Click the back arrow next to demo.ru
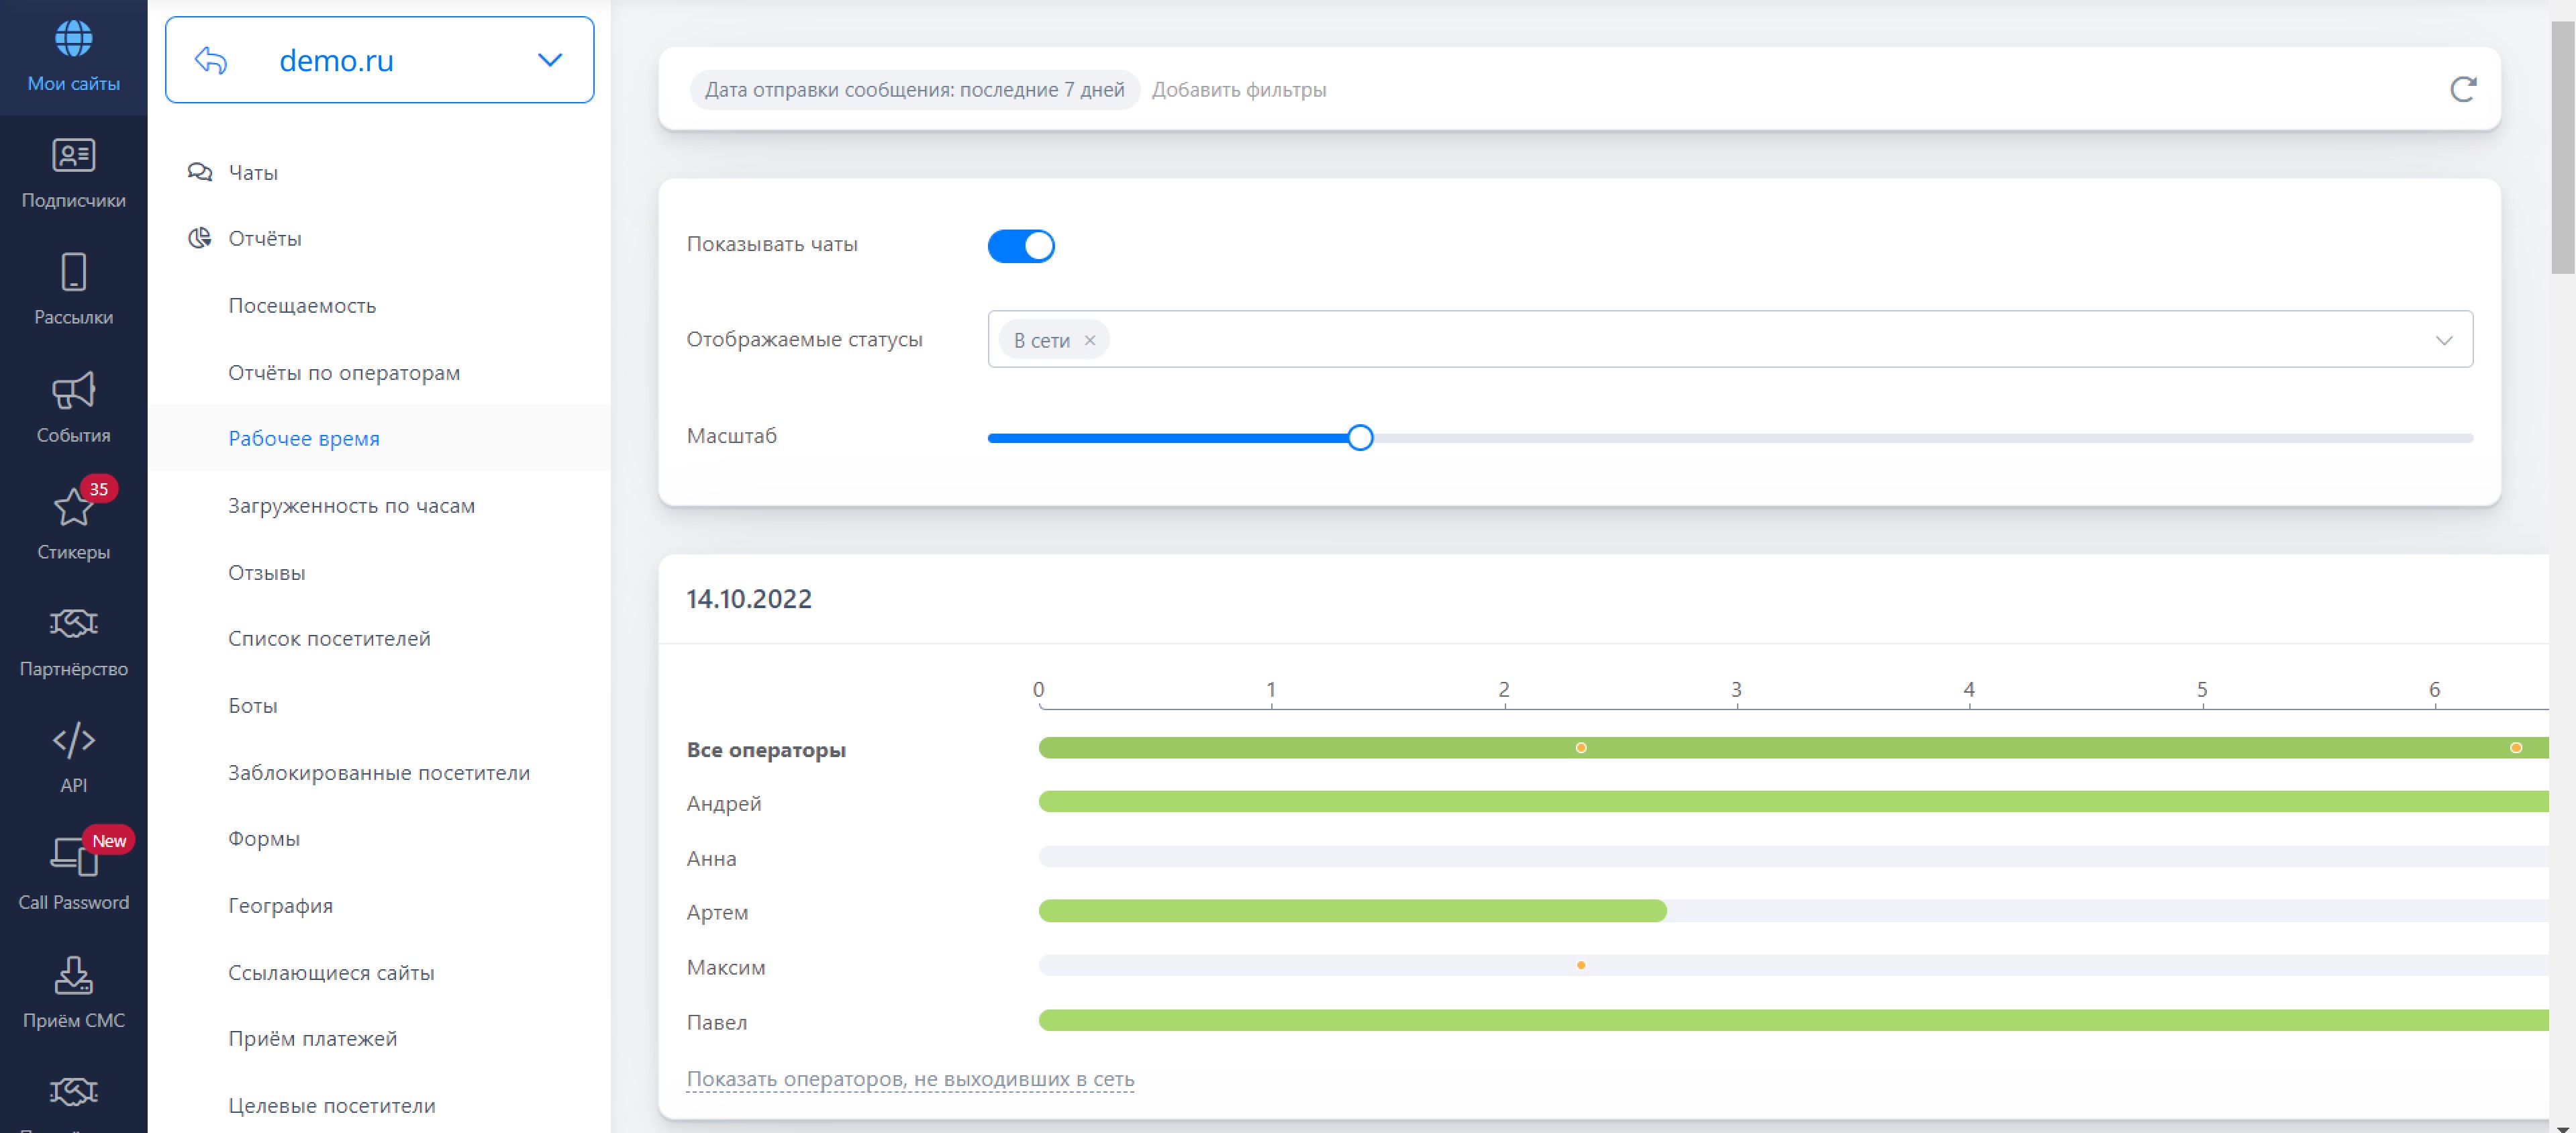The image size is (2576, 1133). click(x=211, y=60)
